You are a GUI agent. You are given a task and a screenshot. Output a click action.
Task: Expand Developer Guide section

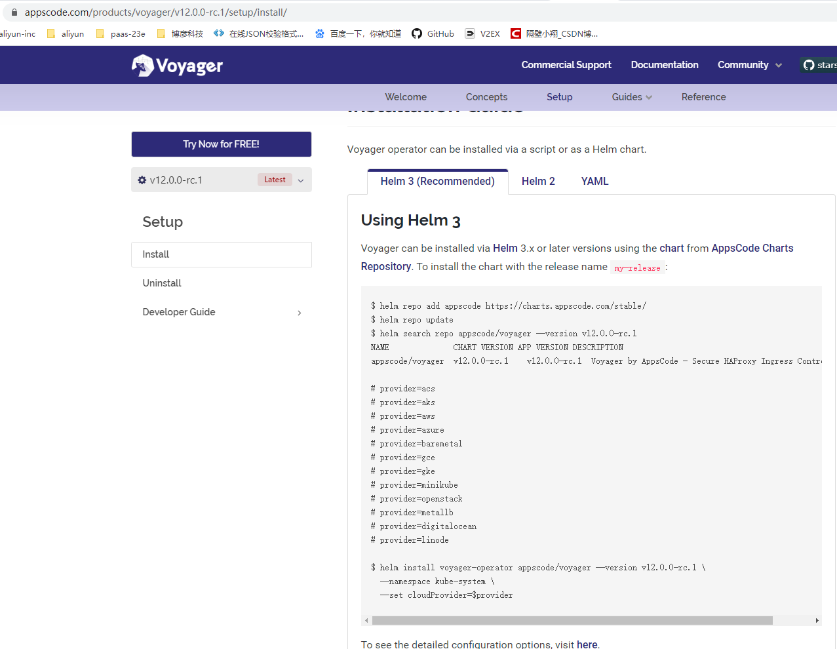tap(222, 312)
